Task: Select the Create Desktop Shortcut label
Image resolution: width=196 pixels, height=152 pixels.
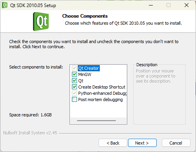Action: (x=102, y=87)
